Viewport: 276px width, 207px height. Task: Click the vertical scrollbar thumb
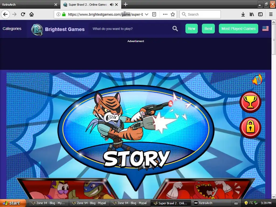click(274, 40)
